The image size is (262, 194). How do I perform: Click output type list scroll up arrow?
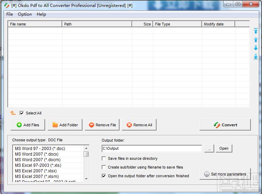click(86, 148)
